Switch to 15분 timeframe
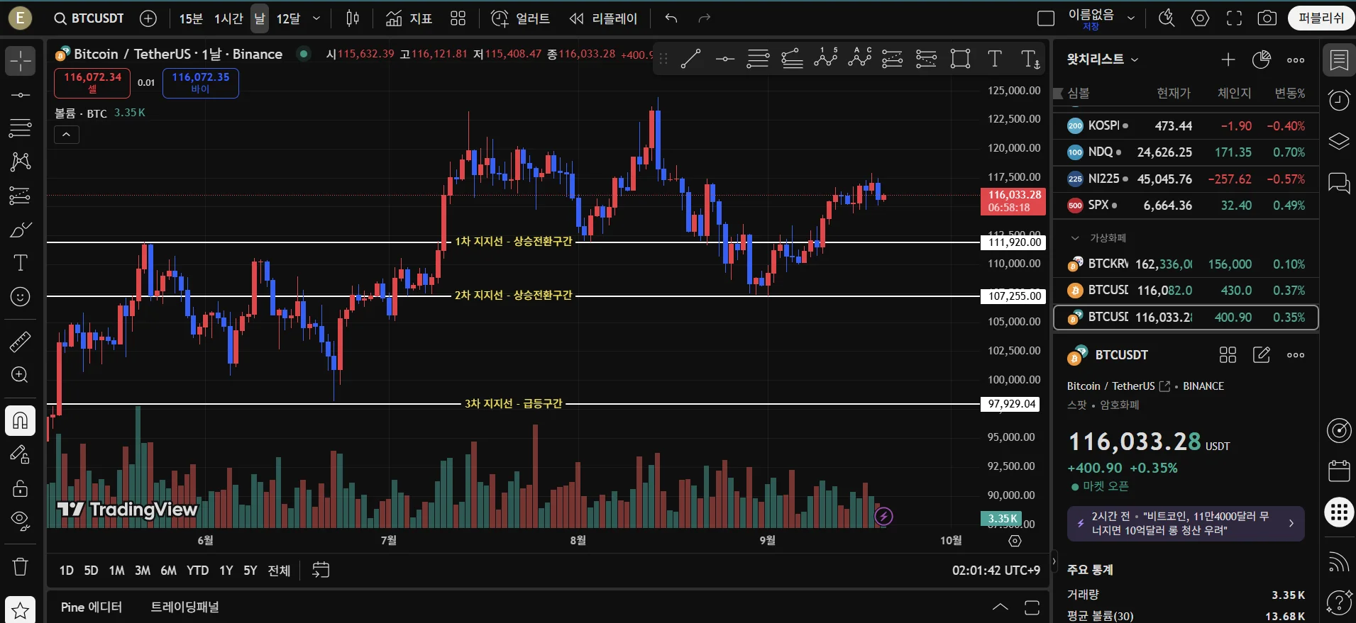This screenshot has width=1356, height=623. (x=191, y=18)
